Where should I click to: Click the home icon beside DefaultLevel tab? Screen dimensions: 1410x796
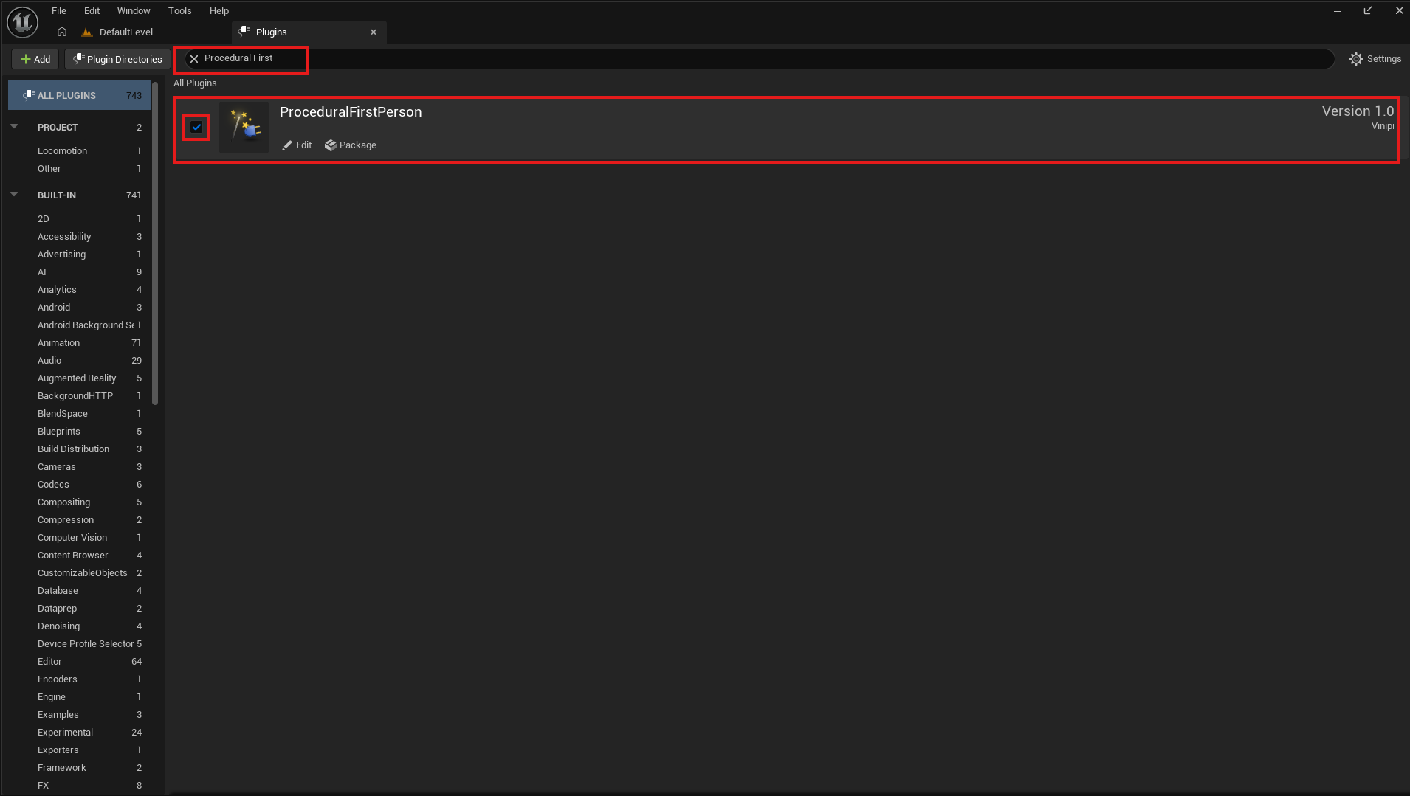(62, 32)
